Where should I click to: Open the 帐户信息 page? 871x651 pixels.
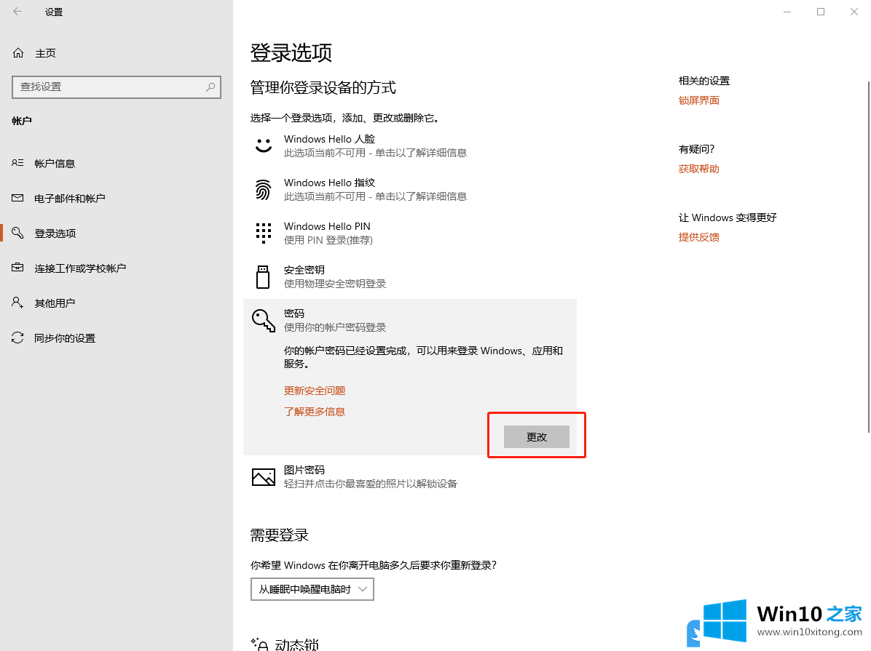pos(55,164)
